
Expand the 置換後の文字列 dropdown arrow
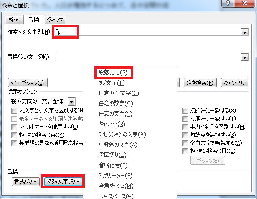(244, 57)
